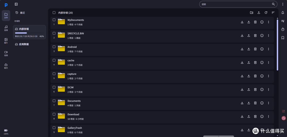Viewport: 287px width, 137px height.
Task: Open the Chat robot icon
Action: click(6, 66)
